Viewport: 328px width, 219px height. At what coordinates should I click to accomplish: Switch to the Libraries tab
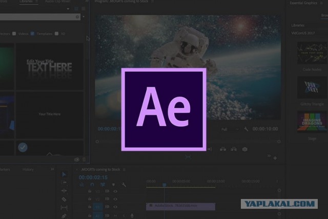click(x=26, y=1)
